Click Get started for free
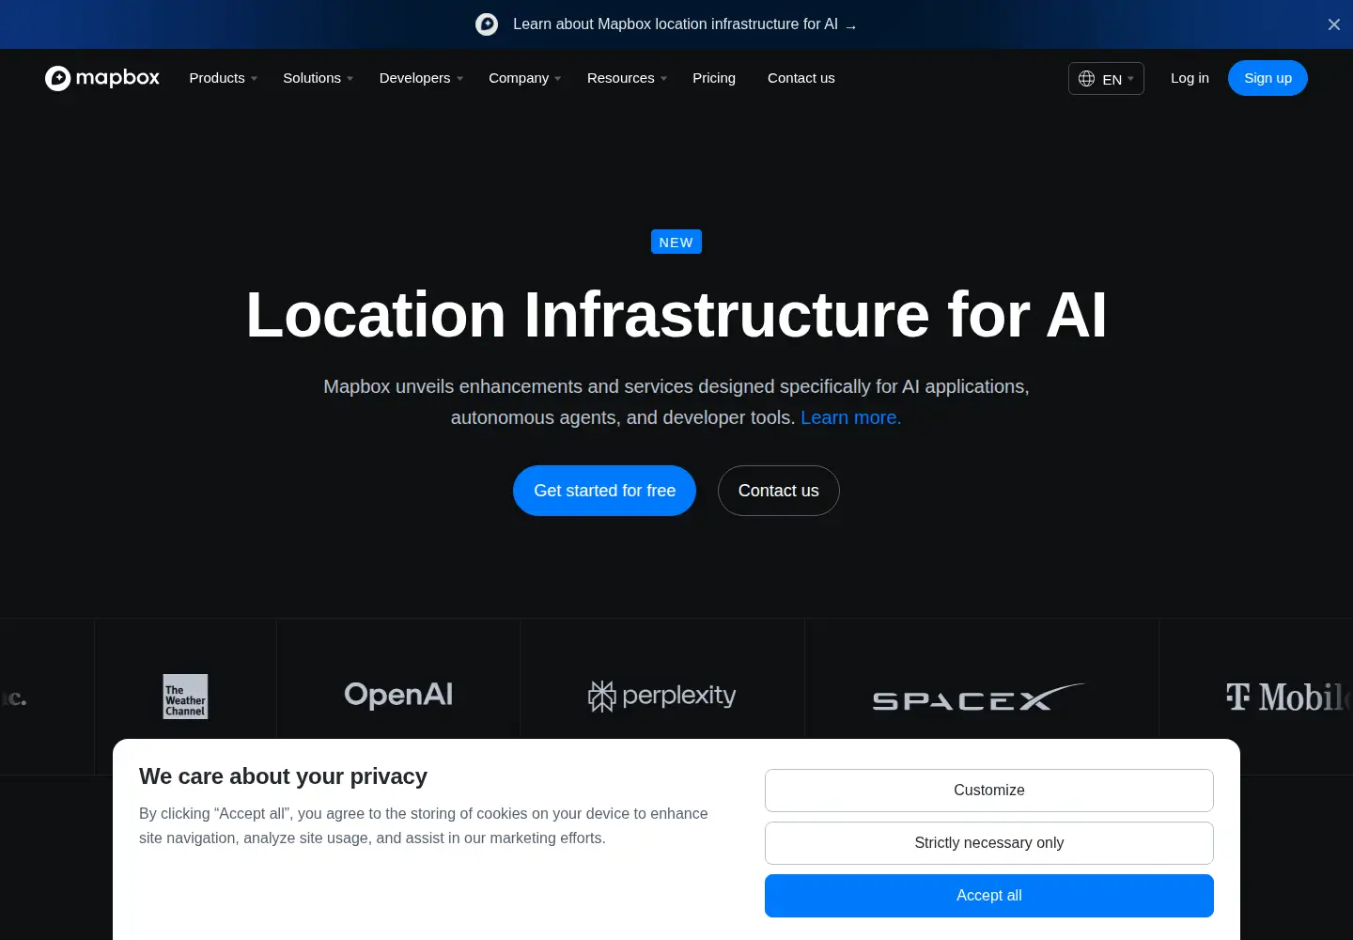Image resolution: width=1353 pixels, height=940 pixels. tap(604, 491)
